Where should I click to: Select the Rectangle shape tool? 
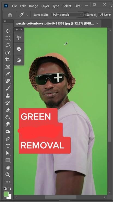click(8, 160)
